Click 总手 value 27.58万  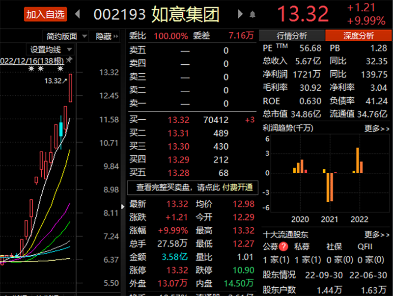click(172, 243)
